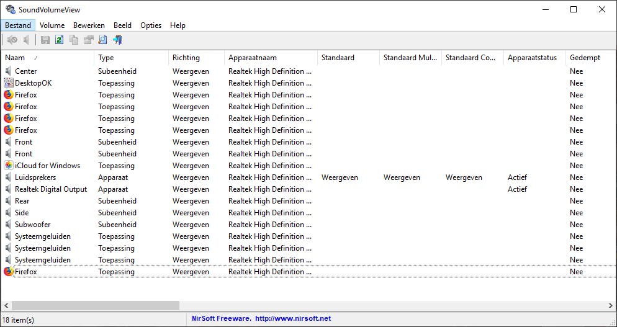Click the Unmute speaker toolbar icon
Image resolution: width=617 pixels, height=327 pixels.
pos(26,40)
